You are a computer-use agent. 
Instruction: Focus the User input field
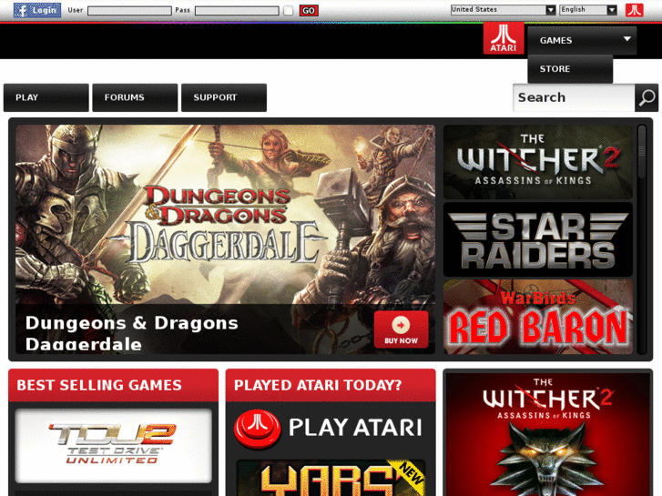pyautogui.click(x=129, y=11)
